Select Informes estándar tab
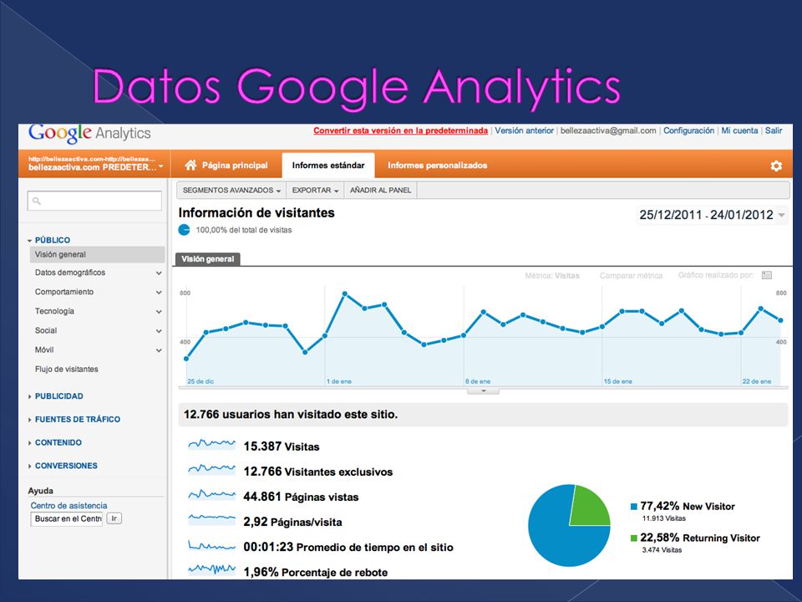Screen dimensions: 802x602 pyautogui.click(x=328, y=166)
